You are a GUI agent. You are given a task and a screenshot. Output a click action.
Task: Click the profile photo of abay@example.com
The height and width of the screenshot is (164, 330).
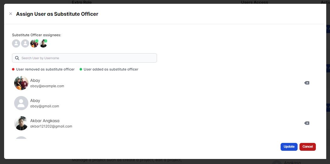[x=21, y=83]
